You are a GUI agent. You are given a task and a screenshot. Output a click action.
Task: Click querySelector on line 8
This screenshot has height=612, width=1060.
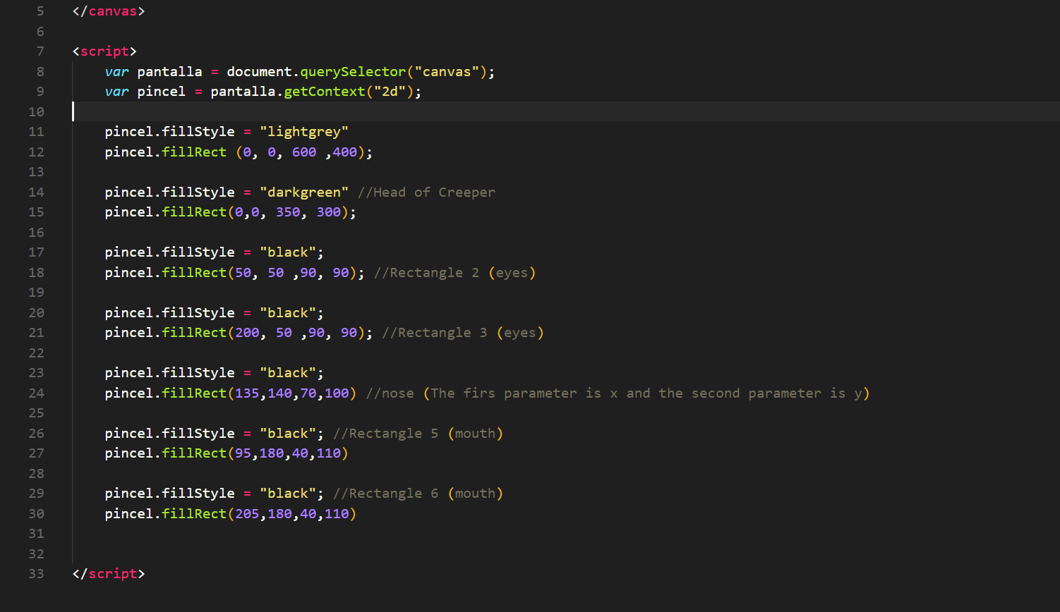pyautogui.click(x=353, y=71)
